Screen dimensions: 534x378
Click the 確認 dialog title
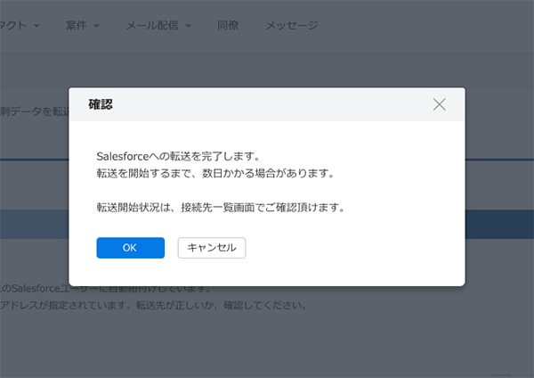[x=101, y=104]
